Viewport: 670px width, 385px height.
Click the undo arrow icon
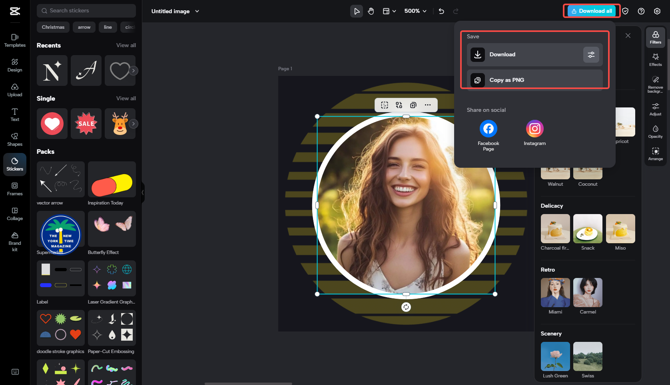441,11
